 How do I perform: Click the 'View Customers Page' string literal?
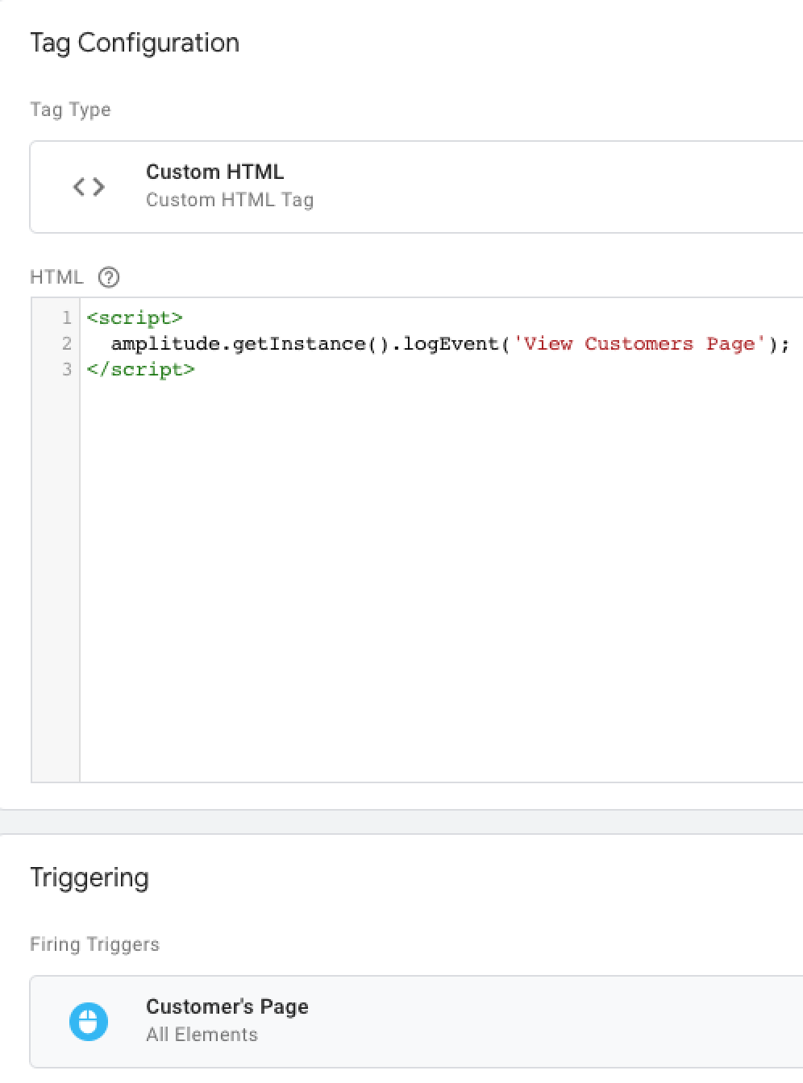(x=639, y=344)
